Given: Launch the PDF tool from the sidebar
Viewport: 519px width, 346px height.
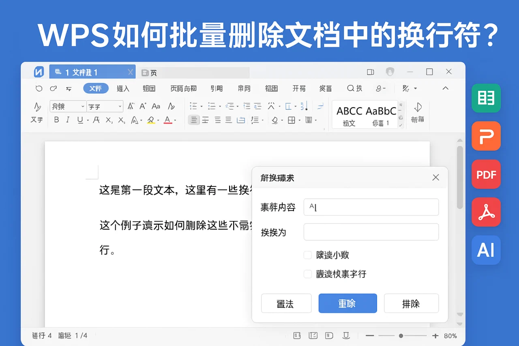Looking at the screenshot, I should tap(486, 174).
